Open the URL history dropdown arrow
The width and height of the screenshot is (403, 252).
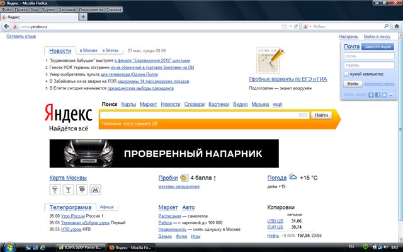point(290,26)
